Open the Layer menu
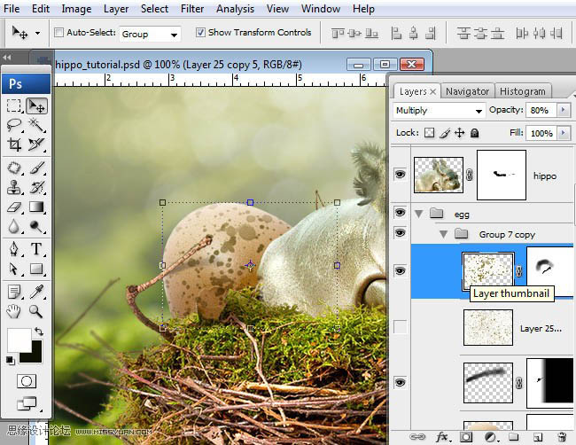Viewport: 576px width, 445px height. [116, 9]
